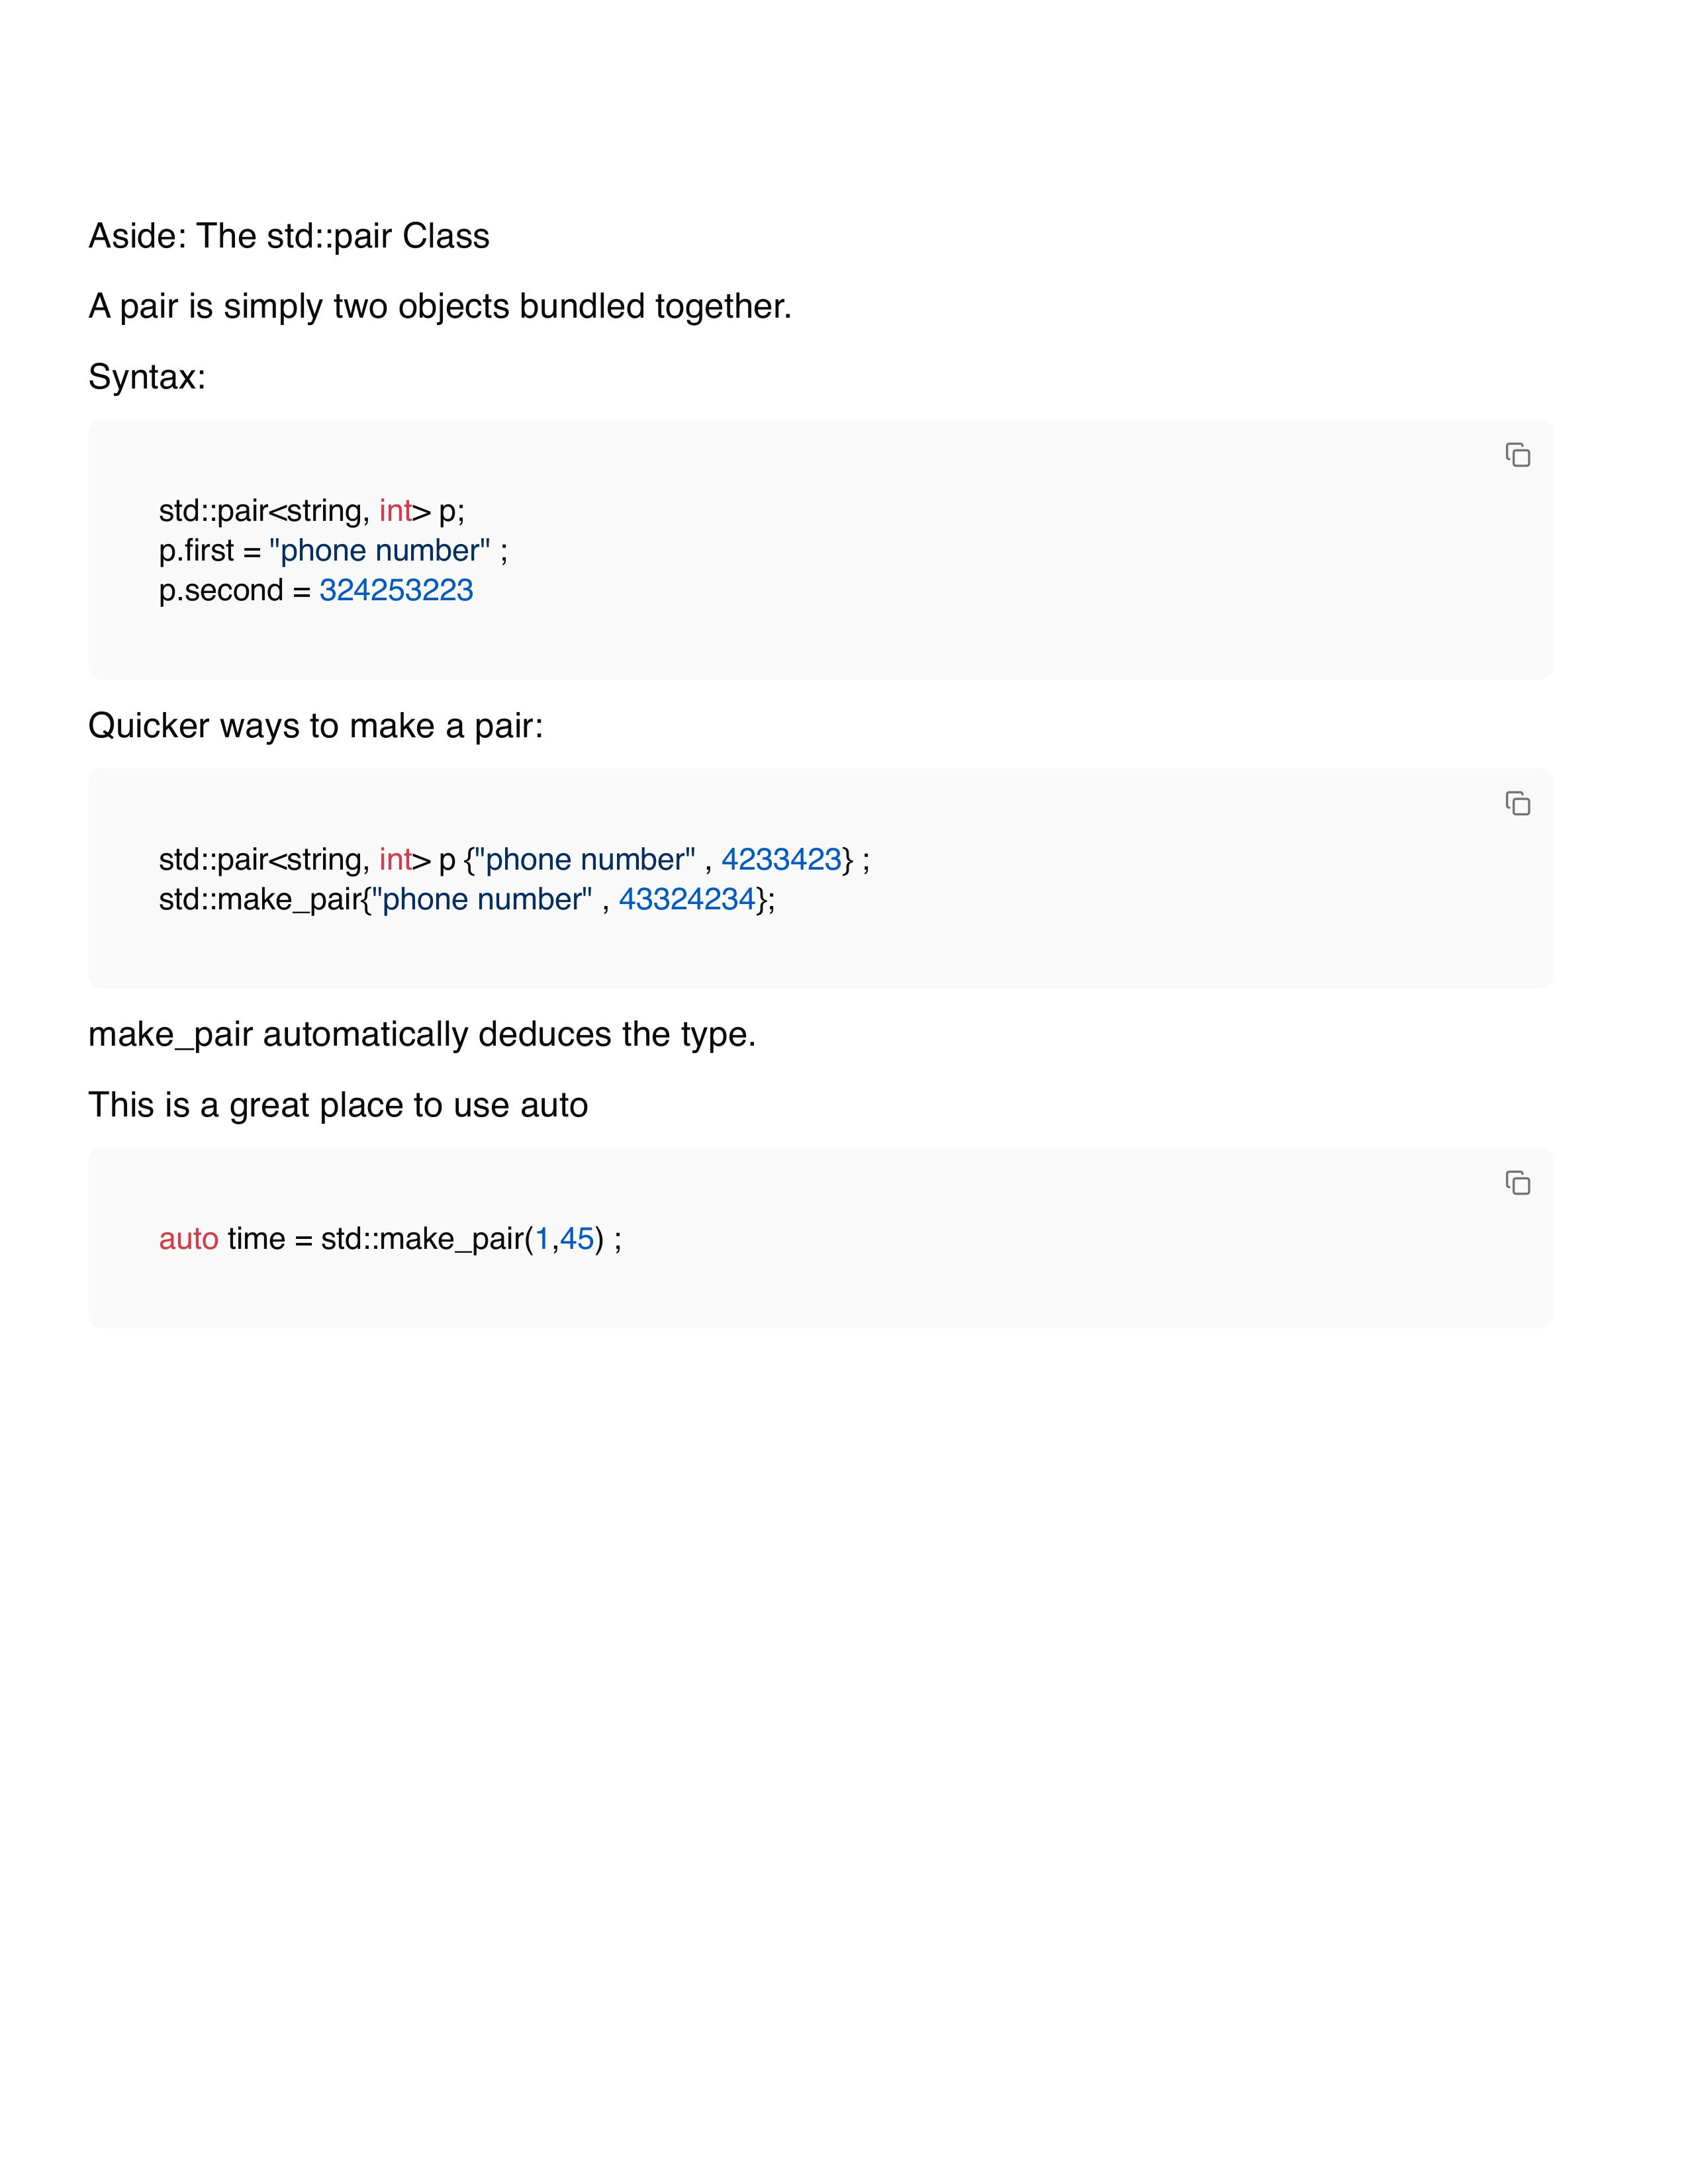Click the number 4233423 in the second block

click(781, 860)
